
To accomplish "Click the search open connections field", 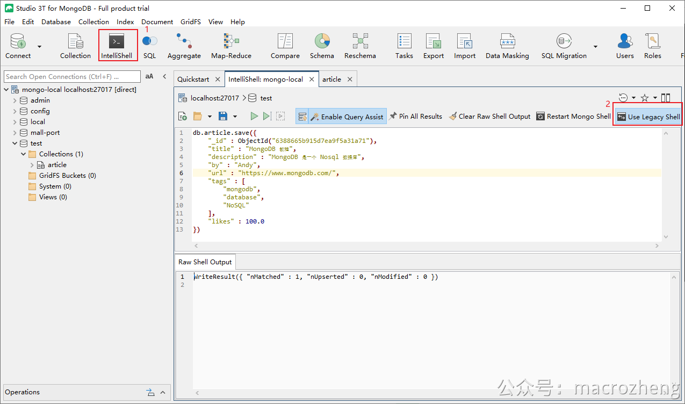I will (x=71, y=77).
